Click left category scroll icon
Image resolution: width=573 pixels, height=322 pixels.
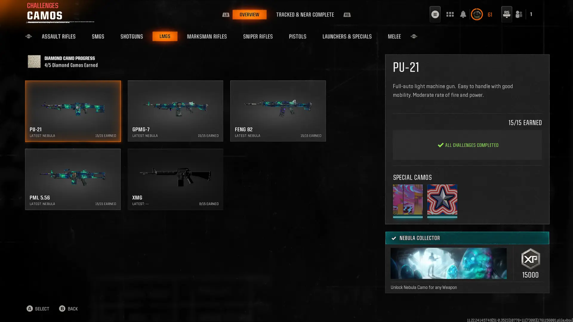pyautogui.click(x=29, y=36)
